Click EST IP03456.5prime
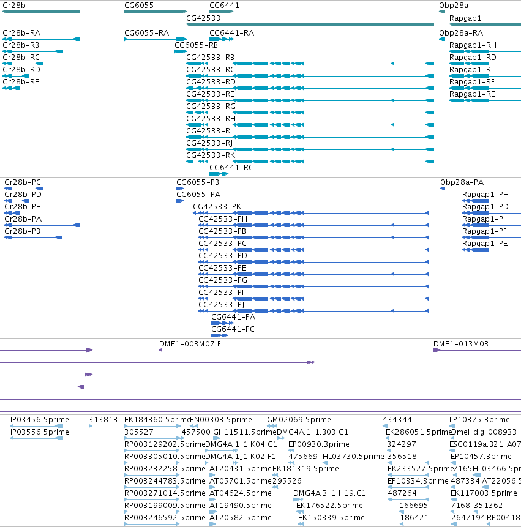 pyautogui.click(x=40, y=420)
